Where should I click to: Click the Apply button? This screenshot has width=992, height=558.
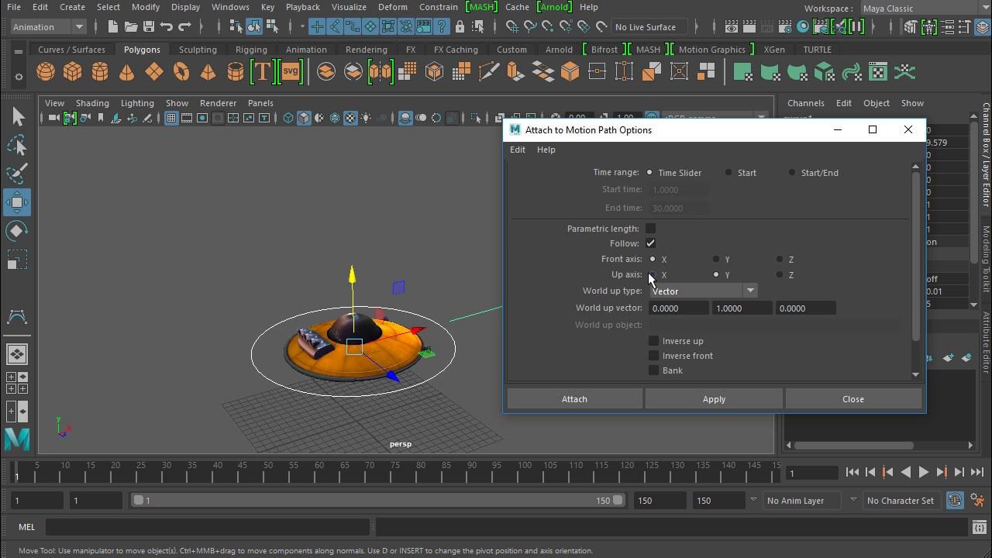point(714,399)
